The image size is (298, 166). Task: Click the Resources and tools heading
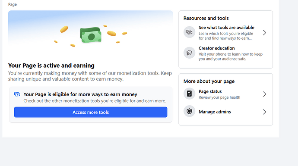pyautogui.click(x=206, y=18)
